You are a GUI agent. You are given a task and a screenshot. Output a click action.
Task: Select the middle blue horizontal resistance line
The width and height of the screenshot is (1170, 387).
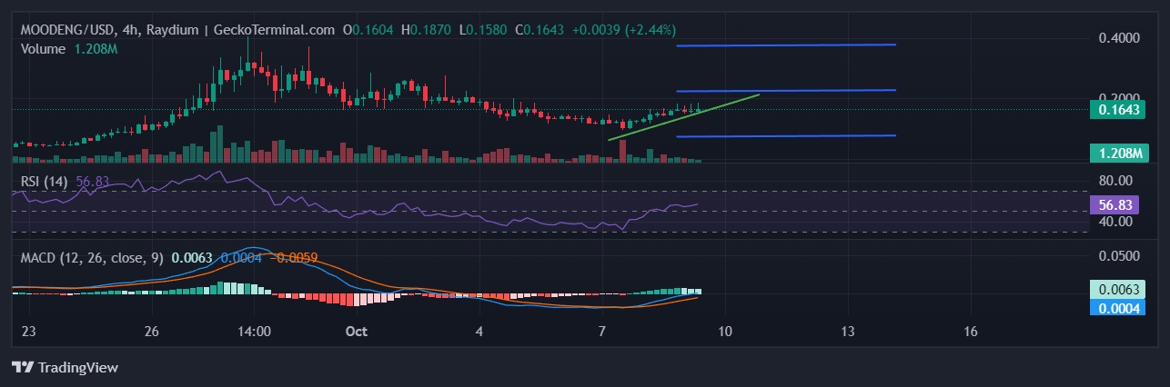[x=786, y=91]
